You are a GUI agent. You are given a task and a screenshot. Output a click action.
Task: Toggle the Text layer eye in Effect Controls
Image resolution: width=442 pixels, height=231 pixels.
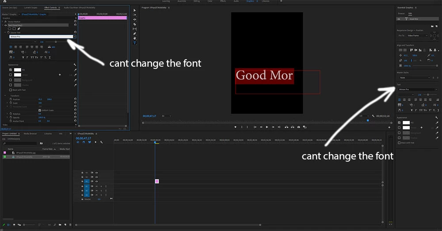pos(5,25)
